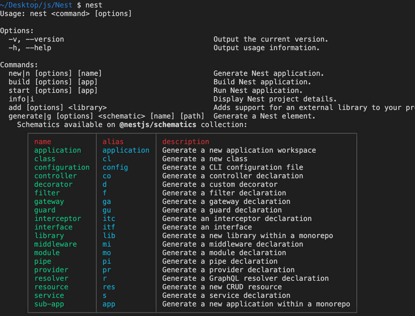The width and height of the screenshot is (415, 316).
Task: Click the 'co' alias
Action: pos(107,176)
